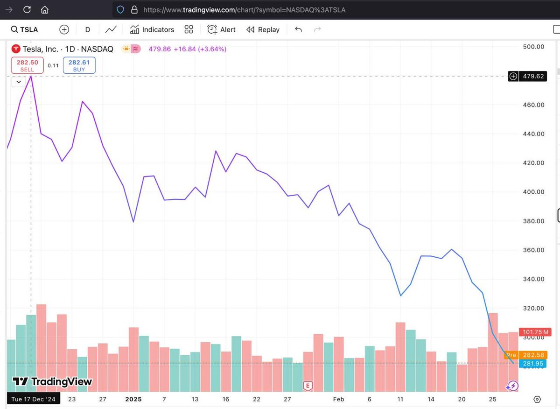Click the 282.50 SELL button
The height and width of the screenshot is (409, 560).
pos(27,65)
